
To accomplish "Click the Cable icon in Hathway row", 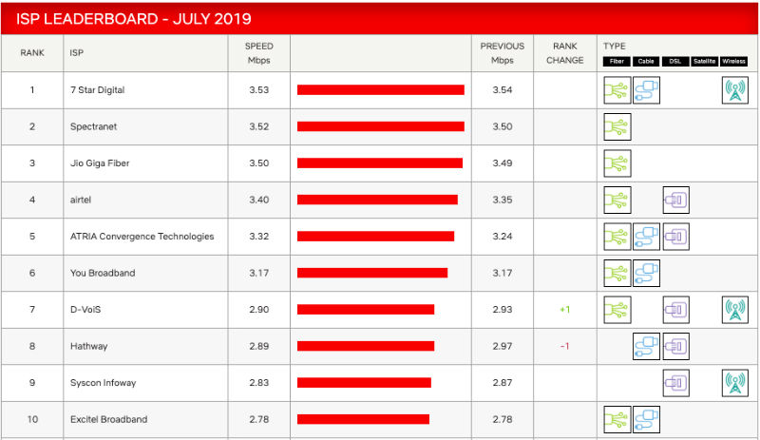I will tap(646, 346).
